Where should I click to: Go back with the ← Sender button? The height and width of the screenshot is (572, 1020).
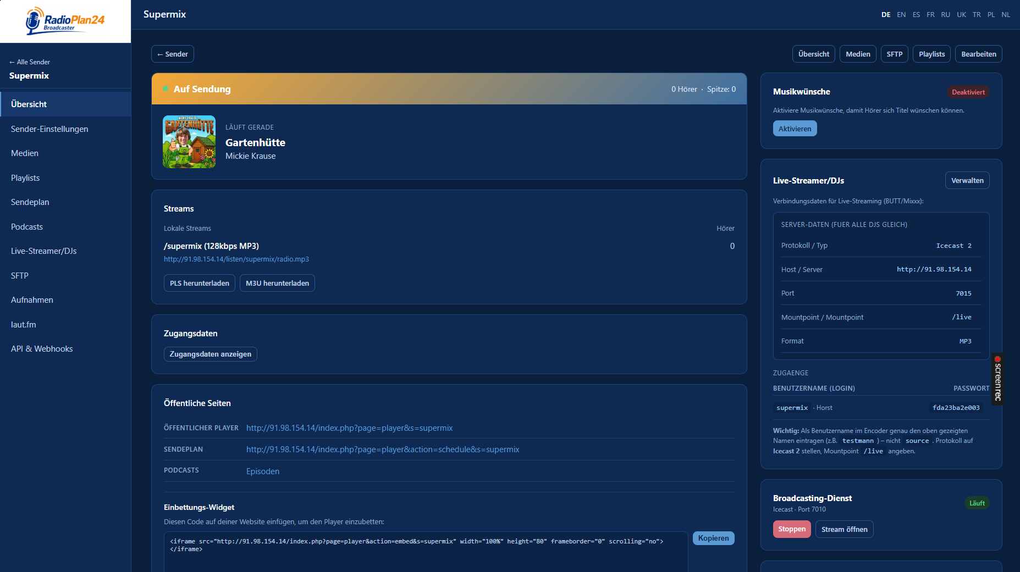tap(173, 54)
